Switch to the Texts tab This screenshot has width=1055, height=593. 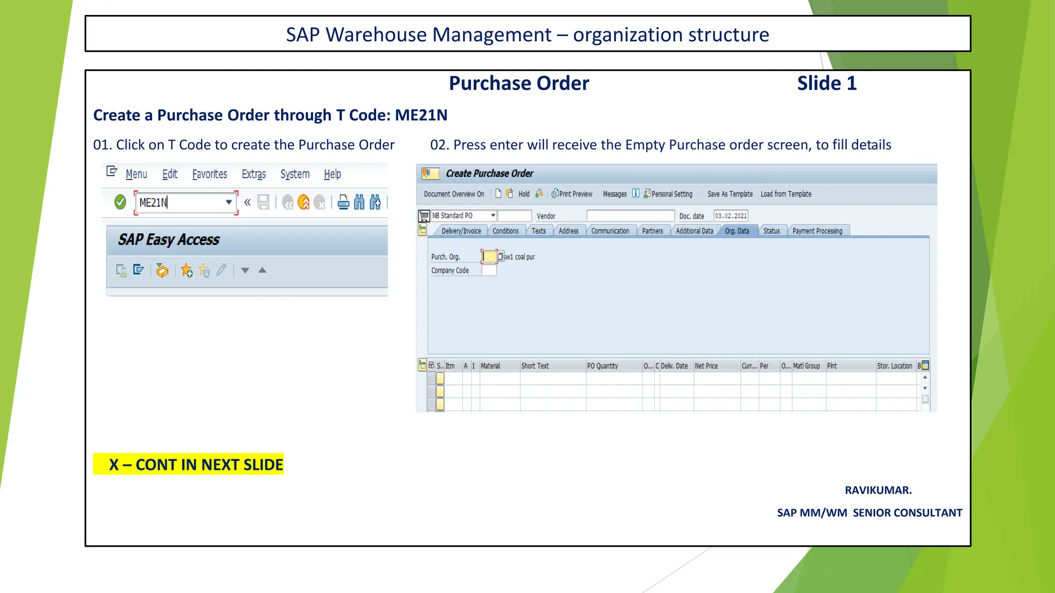pos(539,231)
